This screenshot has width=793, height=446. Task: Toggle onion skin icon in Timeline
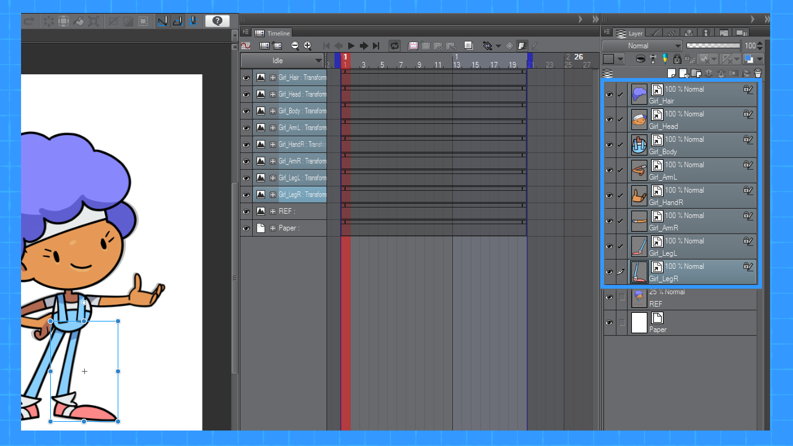[x=468, y=45]
